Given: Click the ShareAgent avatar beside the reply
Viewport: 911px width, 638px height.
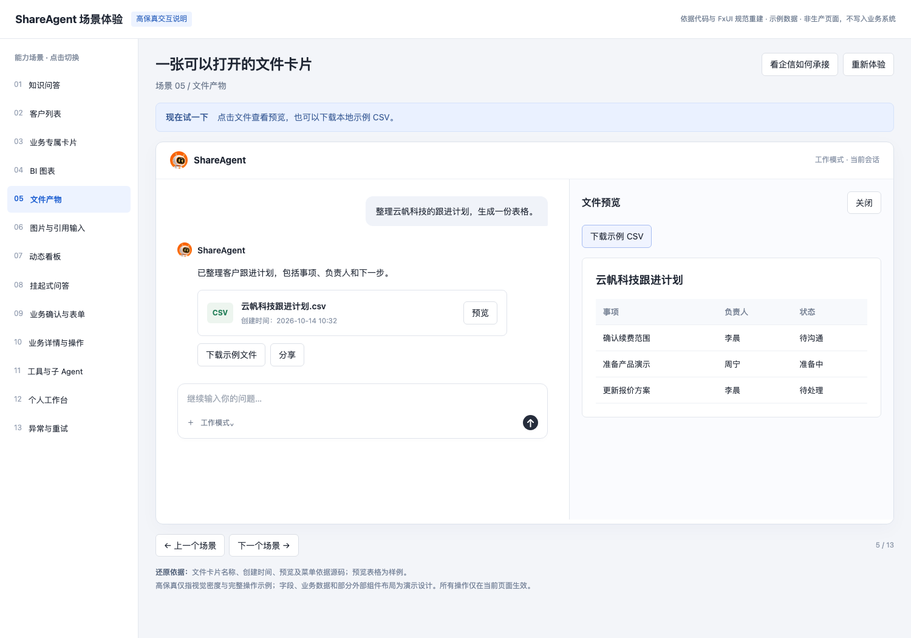Looking at the screenshot, I should tap(185, 250).
